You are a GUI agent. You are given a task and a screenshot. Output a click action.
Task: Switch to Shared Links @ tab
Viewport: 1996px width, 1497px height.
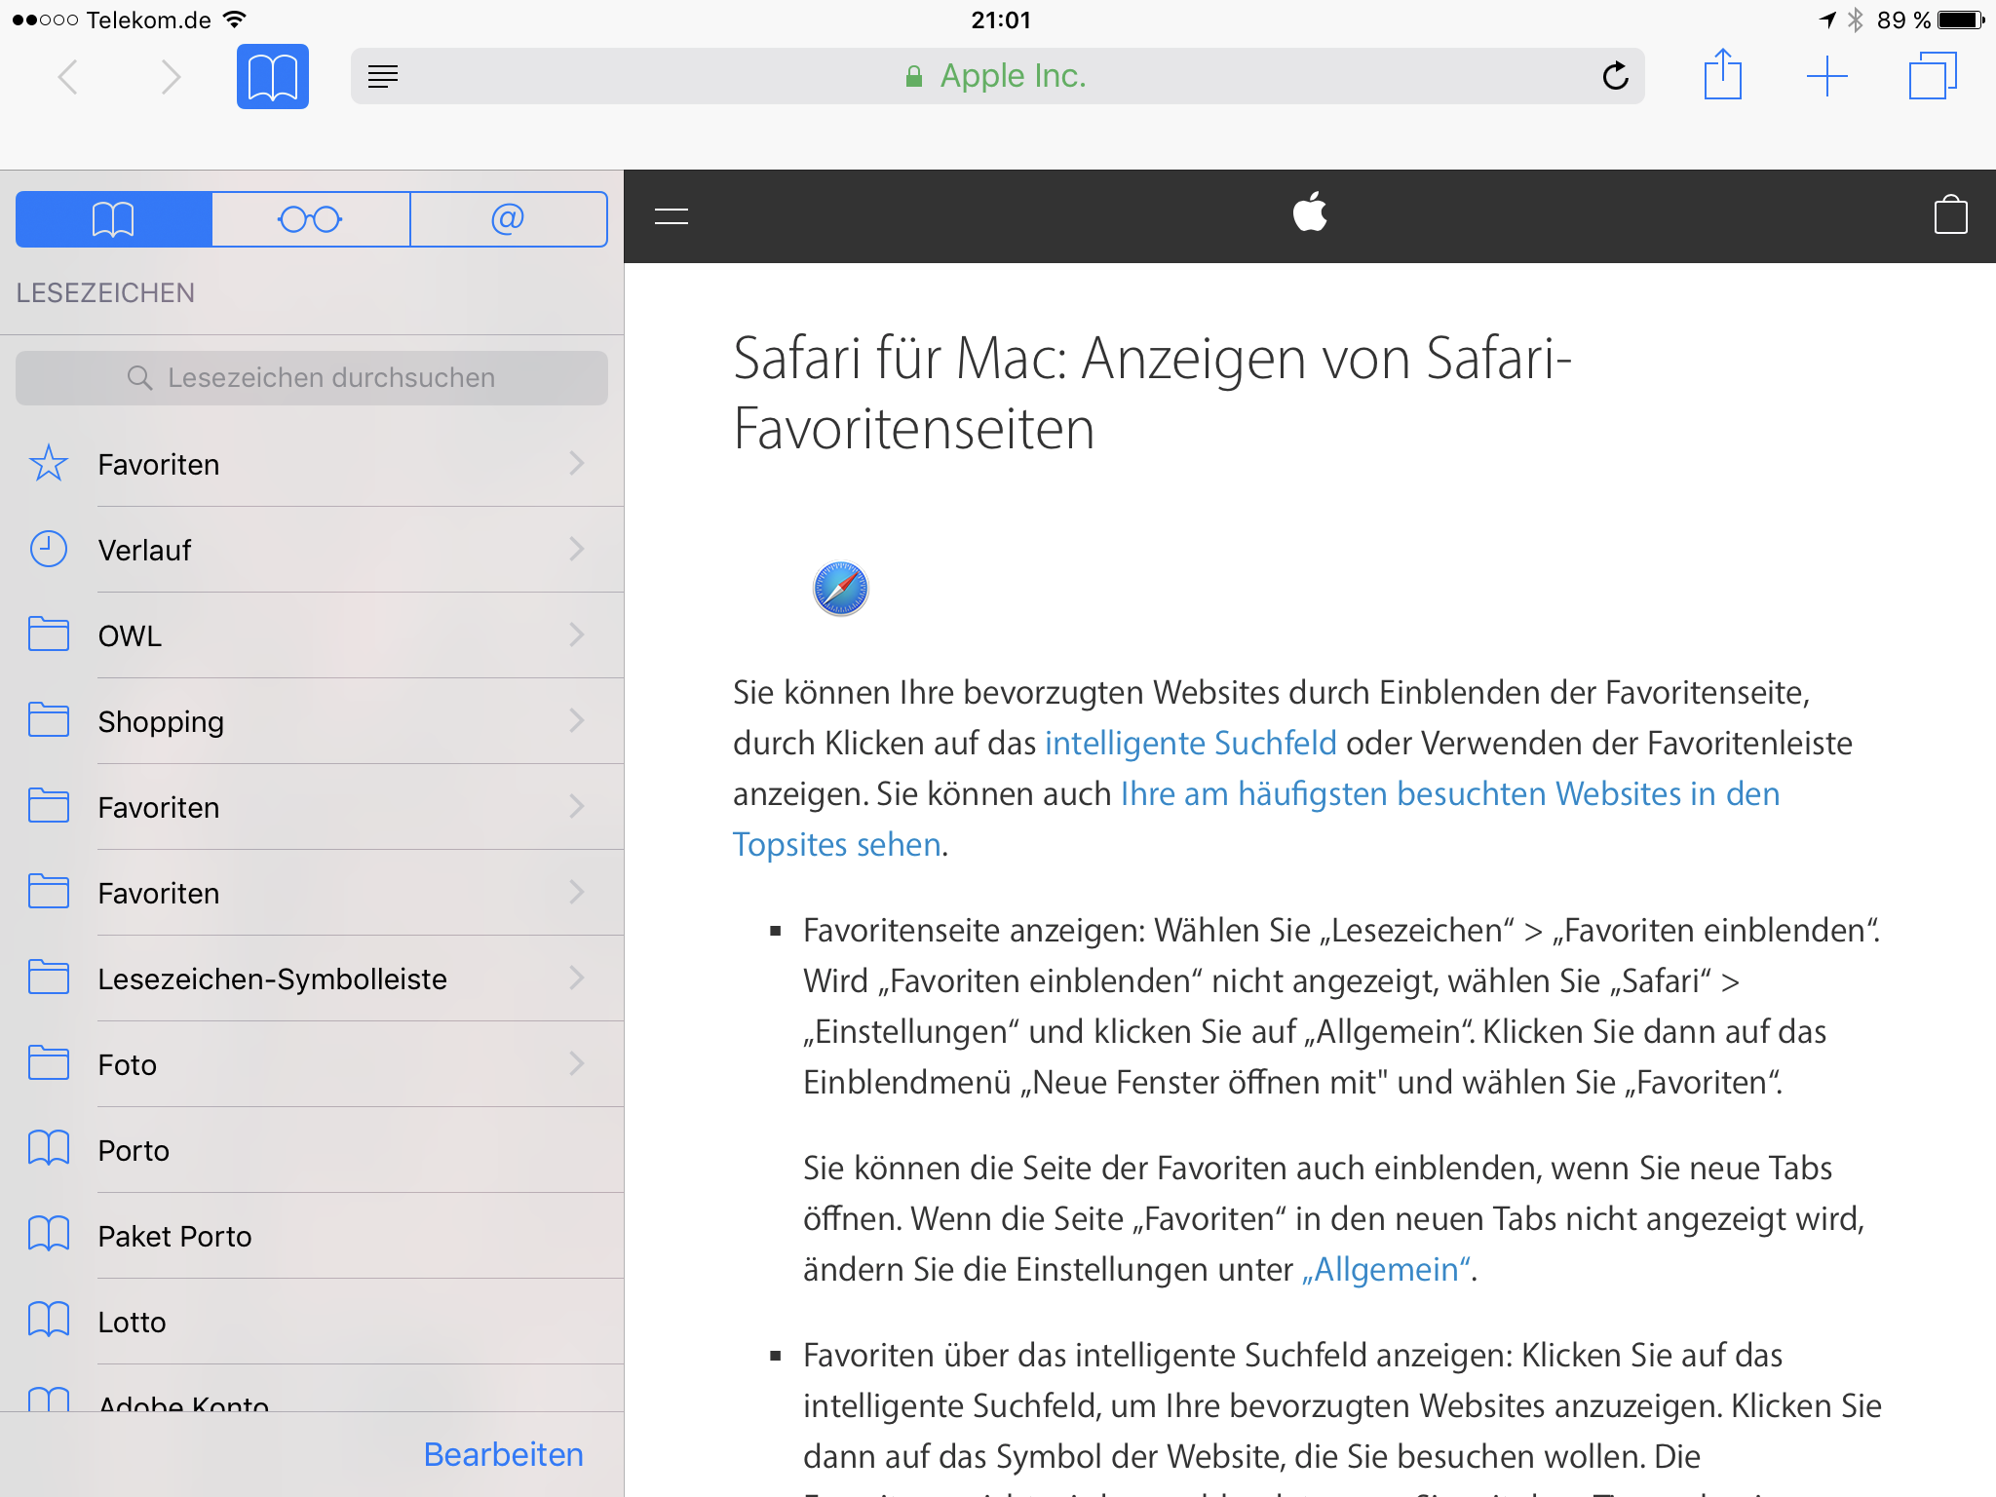tap(508, 219)
